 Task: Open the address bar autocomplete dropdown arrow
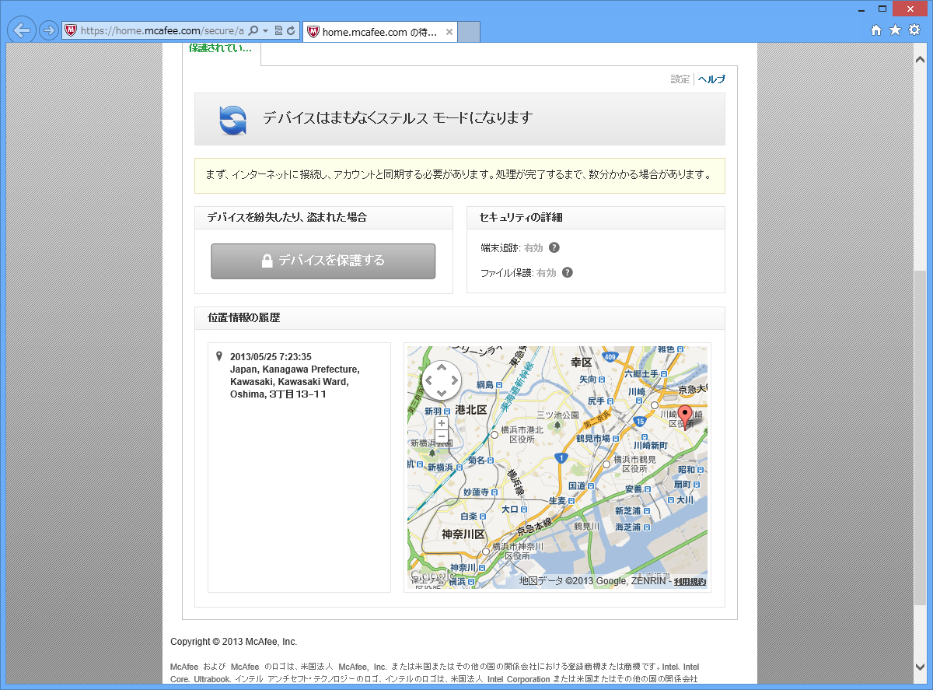[265, 31]
